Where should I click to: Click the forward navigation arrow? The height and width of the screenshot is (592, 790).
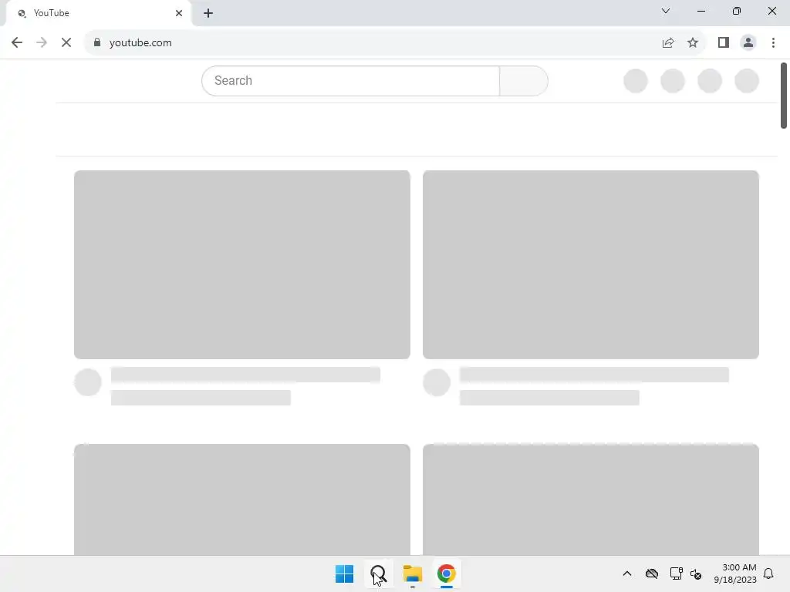click(42, 43)
